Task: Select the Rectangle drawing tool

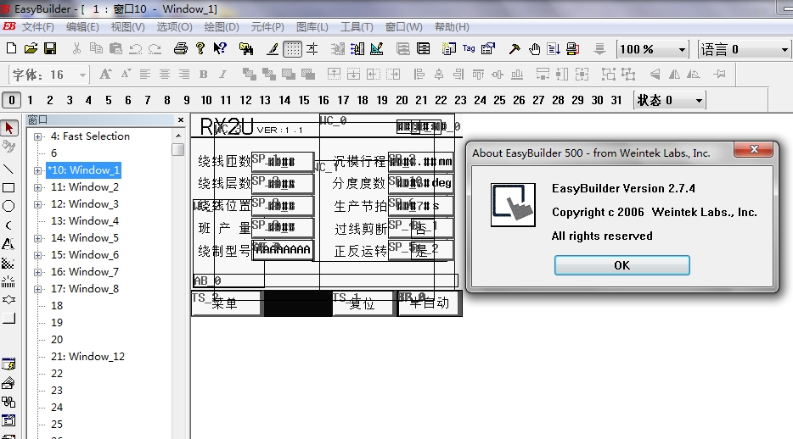Action: [x=8, y=187]
